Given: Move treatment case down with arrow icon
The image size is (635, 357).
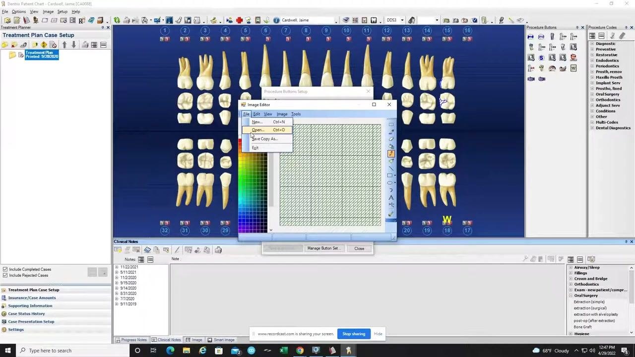Looking at the screenshot, I should [74, 45].
